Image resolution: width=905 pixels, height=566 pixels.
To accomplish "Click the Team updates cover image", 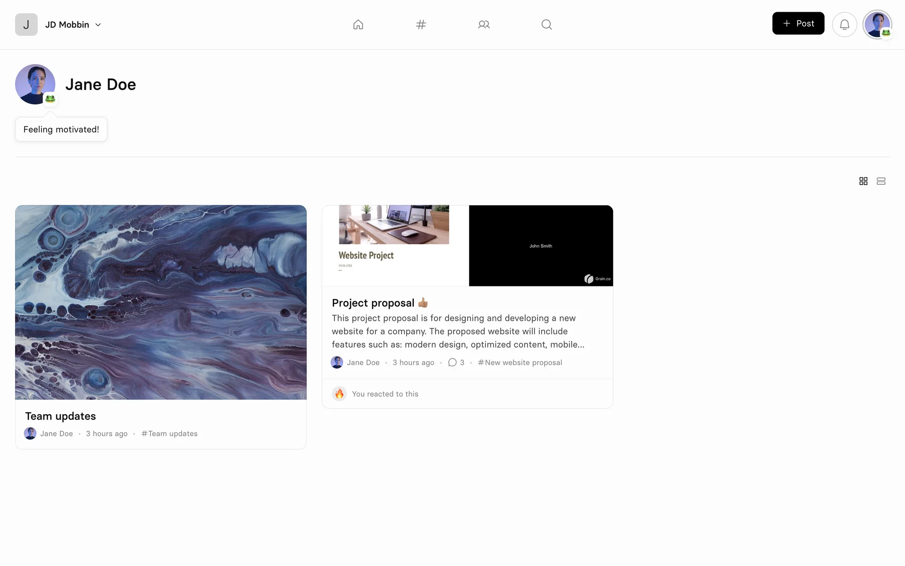I will tap(161, 302).
